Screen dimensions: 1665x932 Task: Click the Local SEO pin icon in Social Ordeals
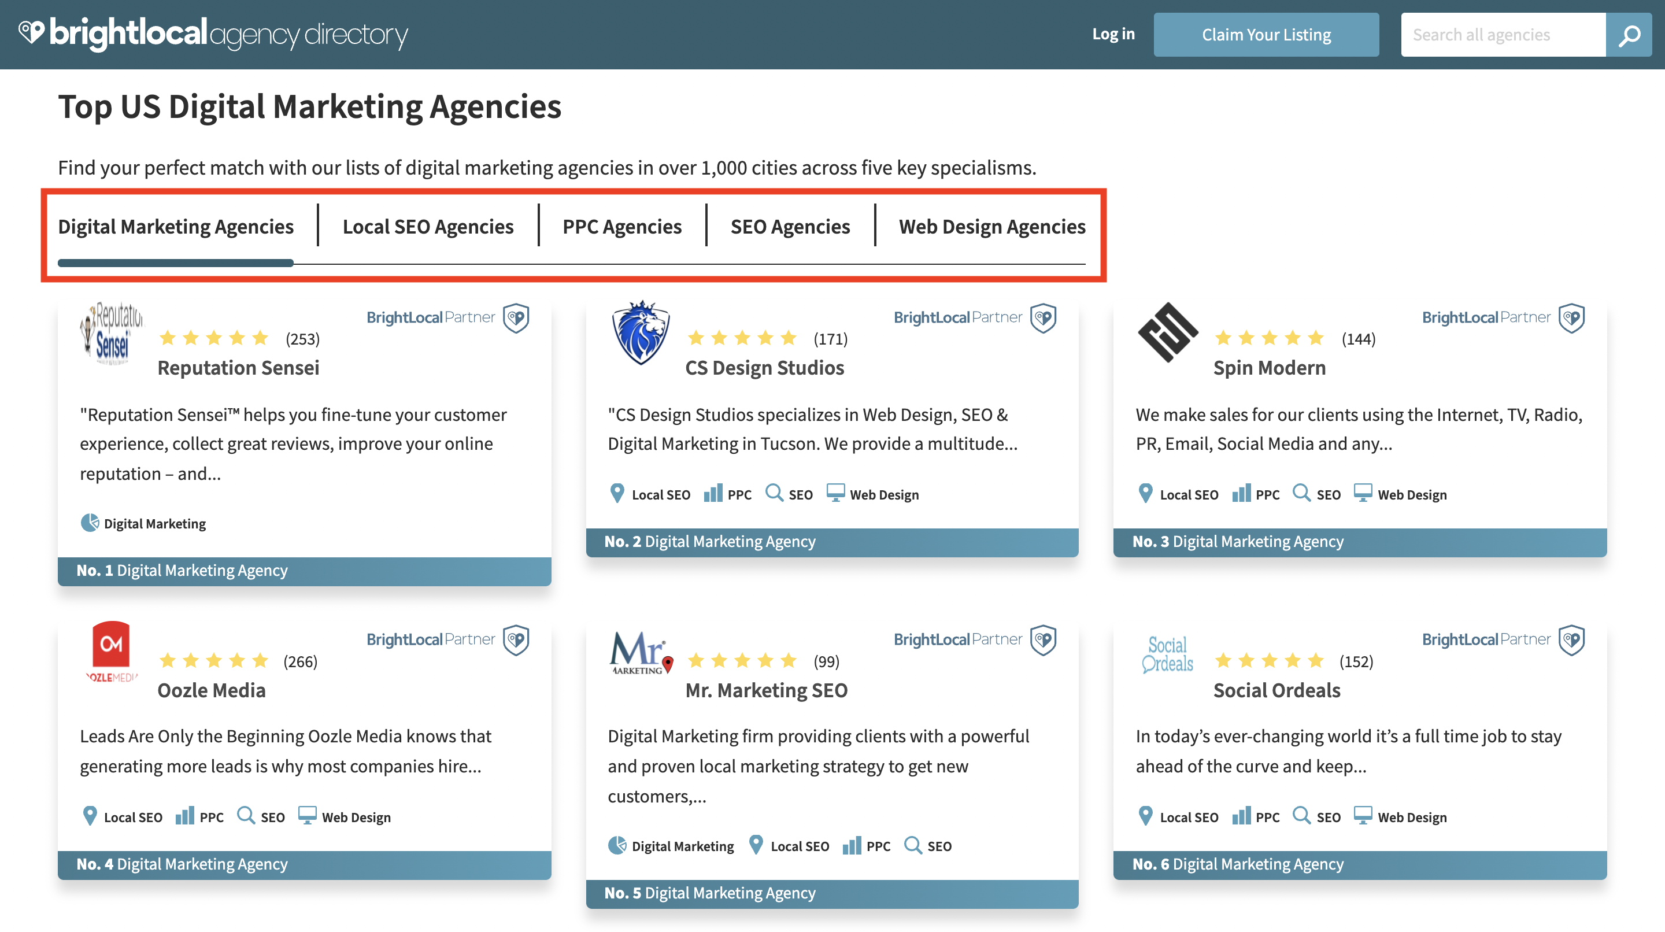coord(1145,816)
